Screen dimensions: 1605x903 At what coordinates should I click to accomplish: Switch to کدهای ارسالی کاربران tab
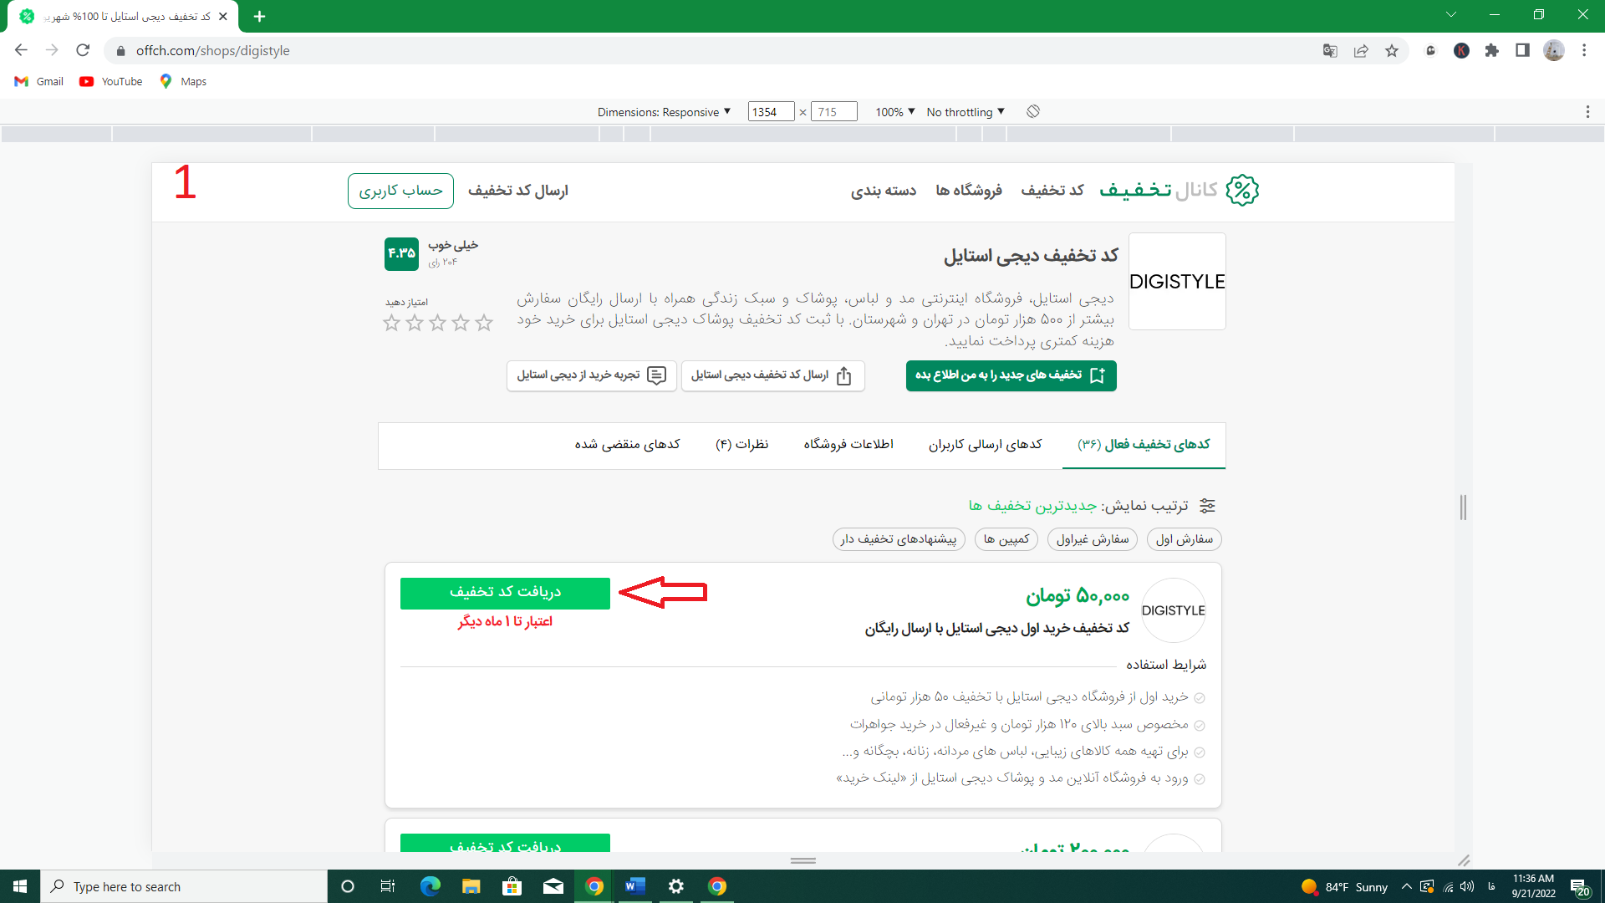[x=985, y=445]
